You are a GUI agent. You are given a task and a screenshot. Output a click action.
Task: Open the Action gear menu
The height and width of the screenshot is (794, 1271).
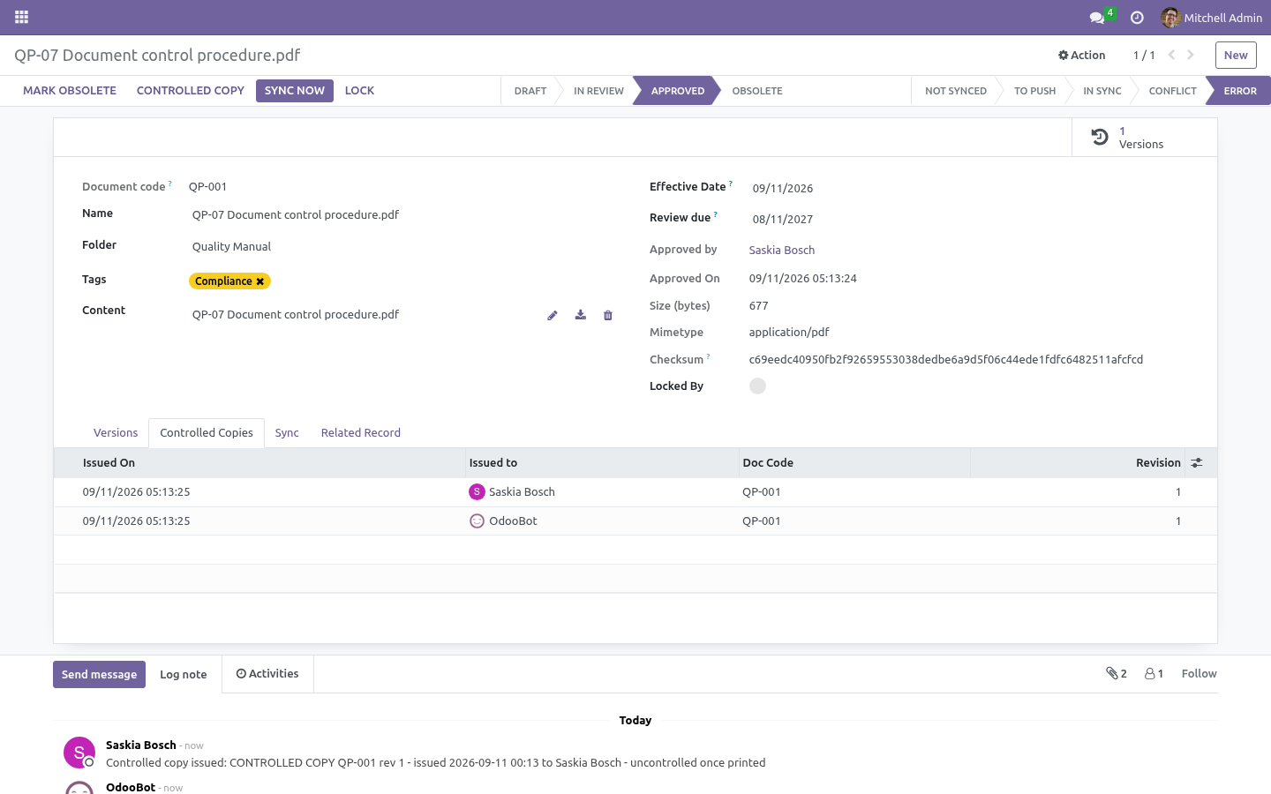1082,55
